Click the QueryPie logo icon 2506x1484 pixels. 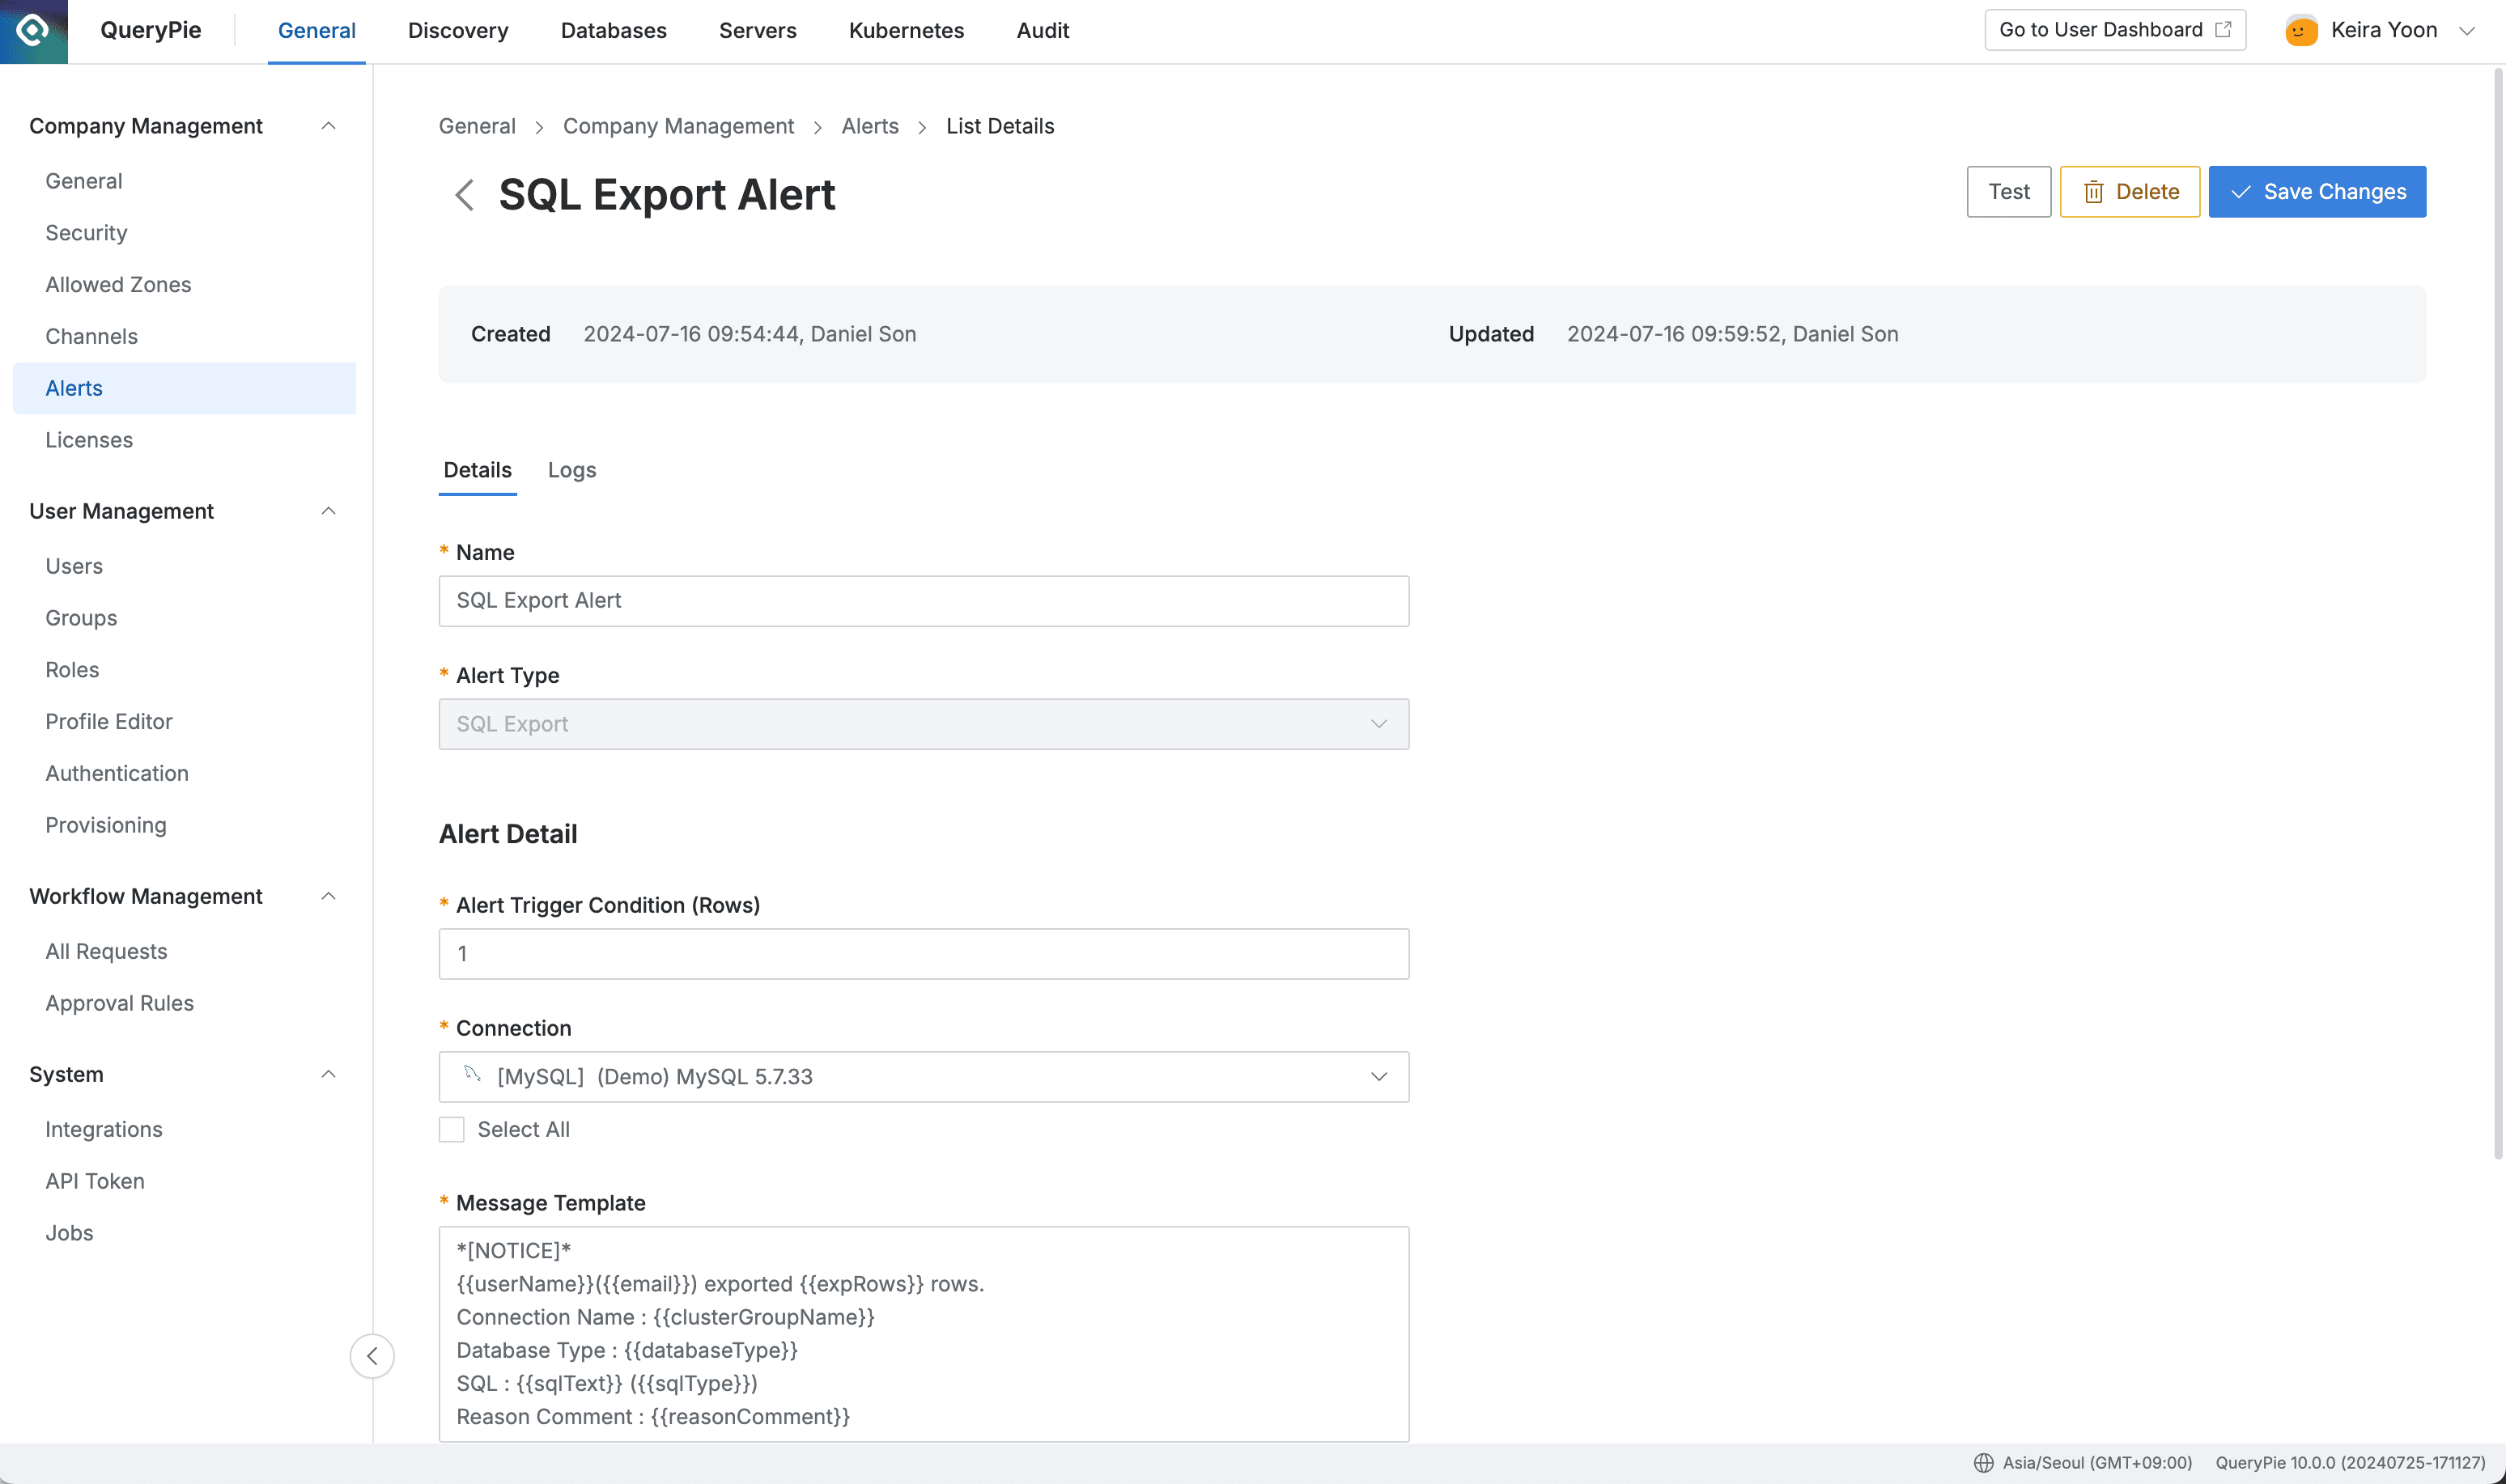click(x=33, y=30)
